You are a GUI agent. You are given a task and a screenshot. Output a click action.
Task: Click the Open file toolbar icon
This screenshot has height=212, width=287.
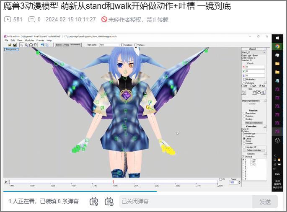[x=10, y=45]
